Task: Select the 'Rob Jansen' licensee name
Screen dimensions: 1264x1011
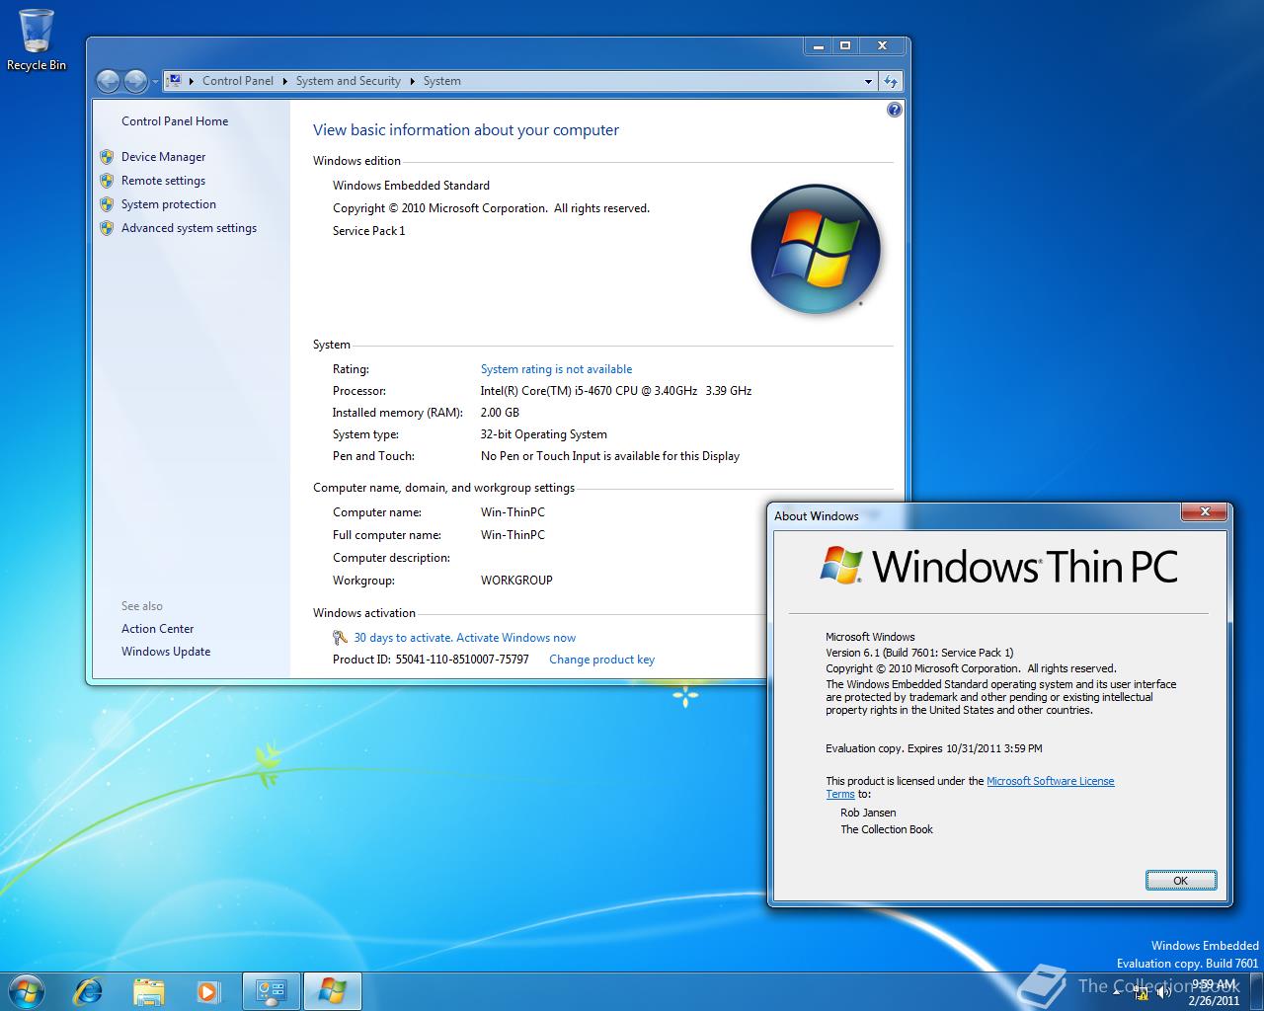Action: tap(868, 813)
